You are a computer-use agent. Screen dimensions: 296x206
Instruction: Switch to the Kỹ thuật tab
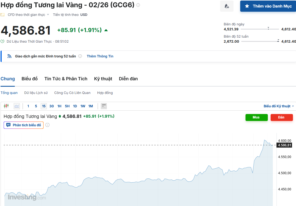tap(103, 79)
